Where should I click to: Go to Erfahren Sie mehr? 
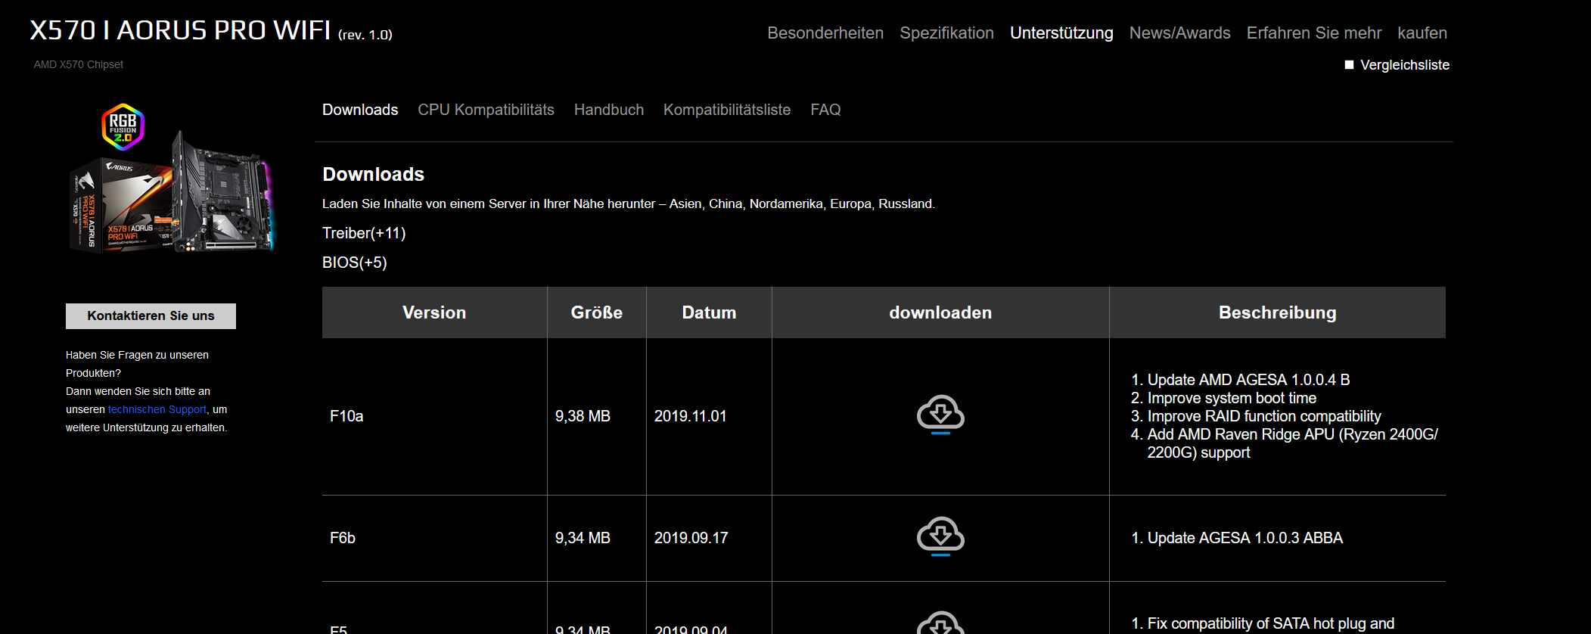click(1314, 33)
